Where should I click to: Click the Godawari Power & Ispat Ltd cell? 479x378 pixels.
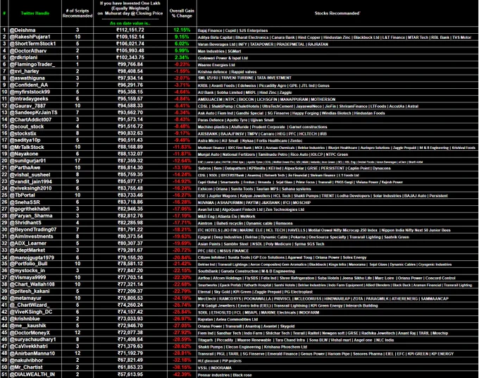coord(223,58)
